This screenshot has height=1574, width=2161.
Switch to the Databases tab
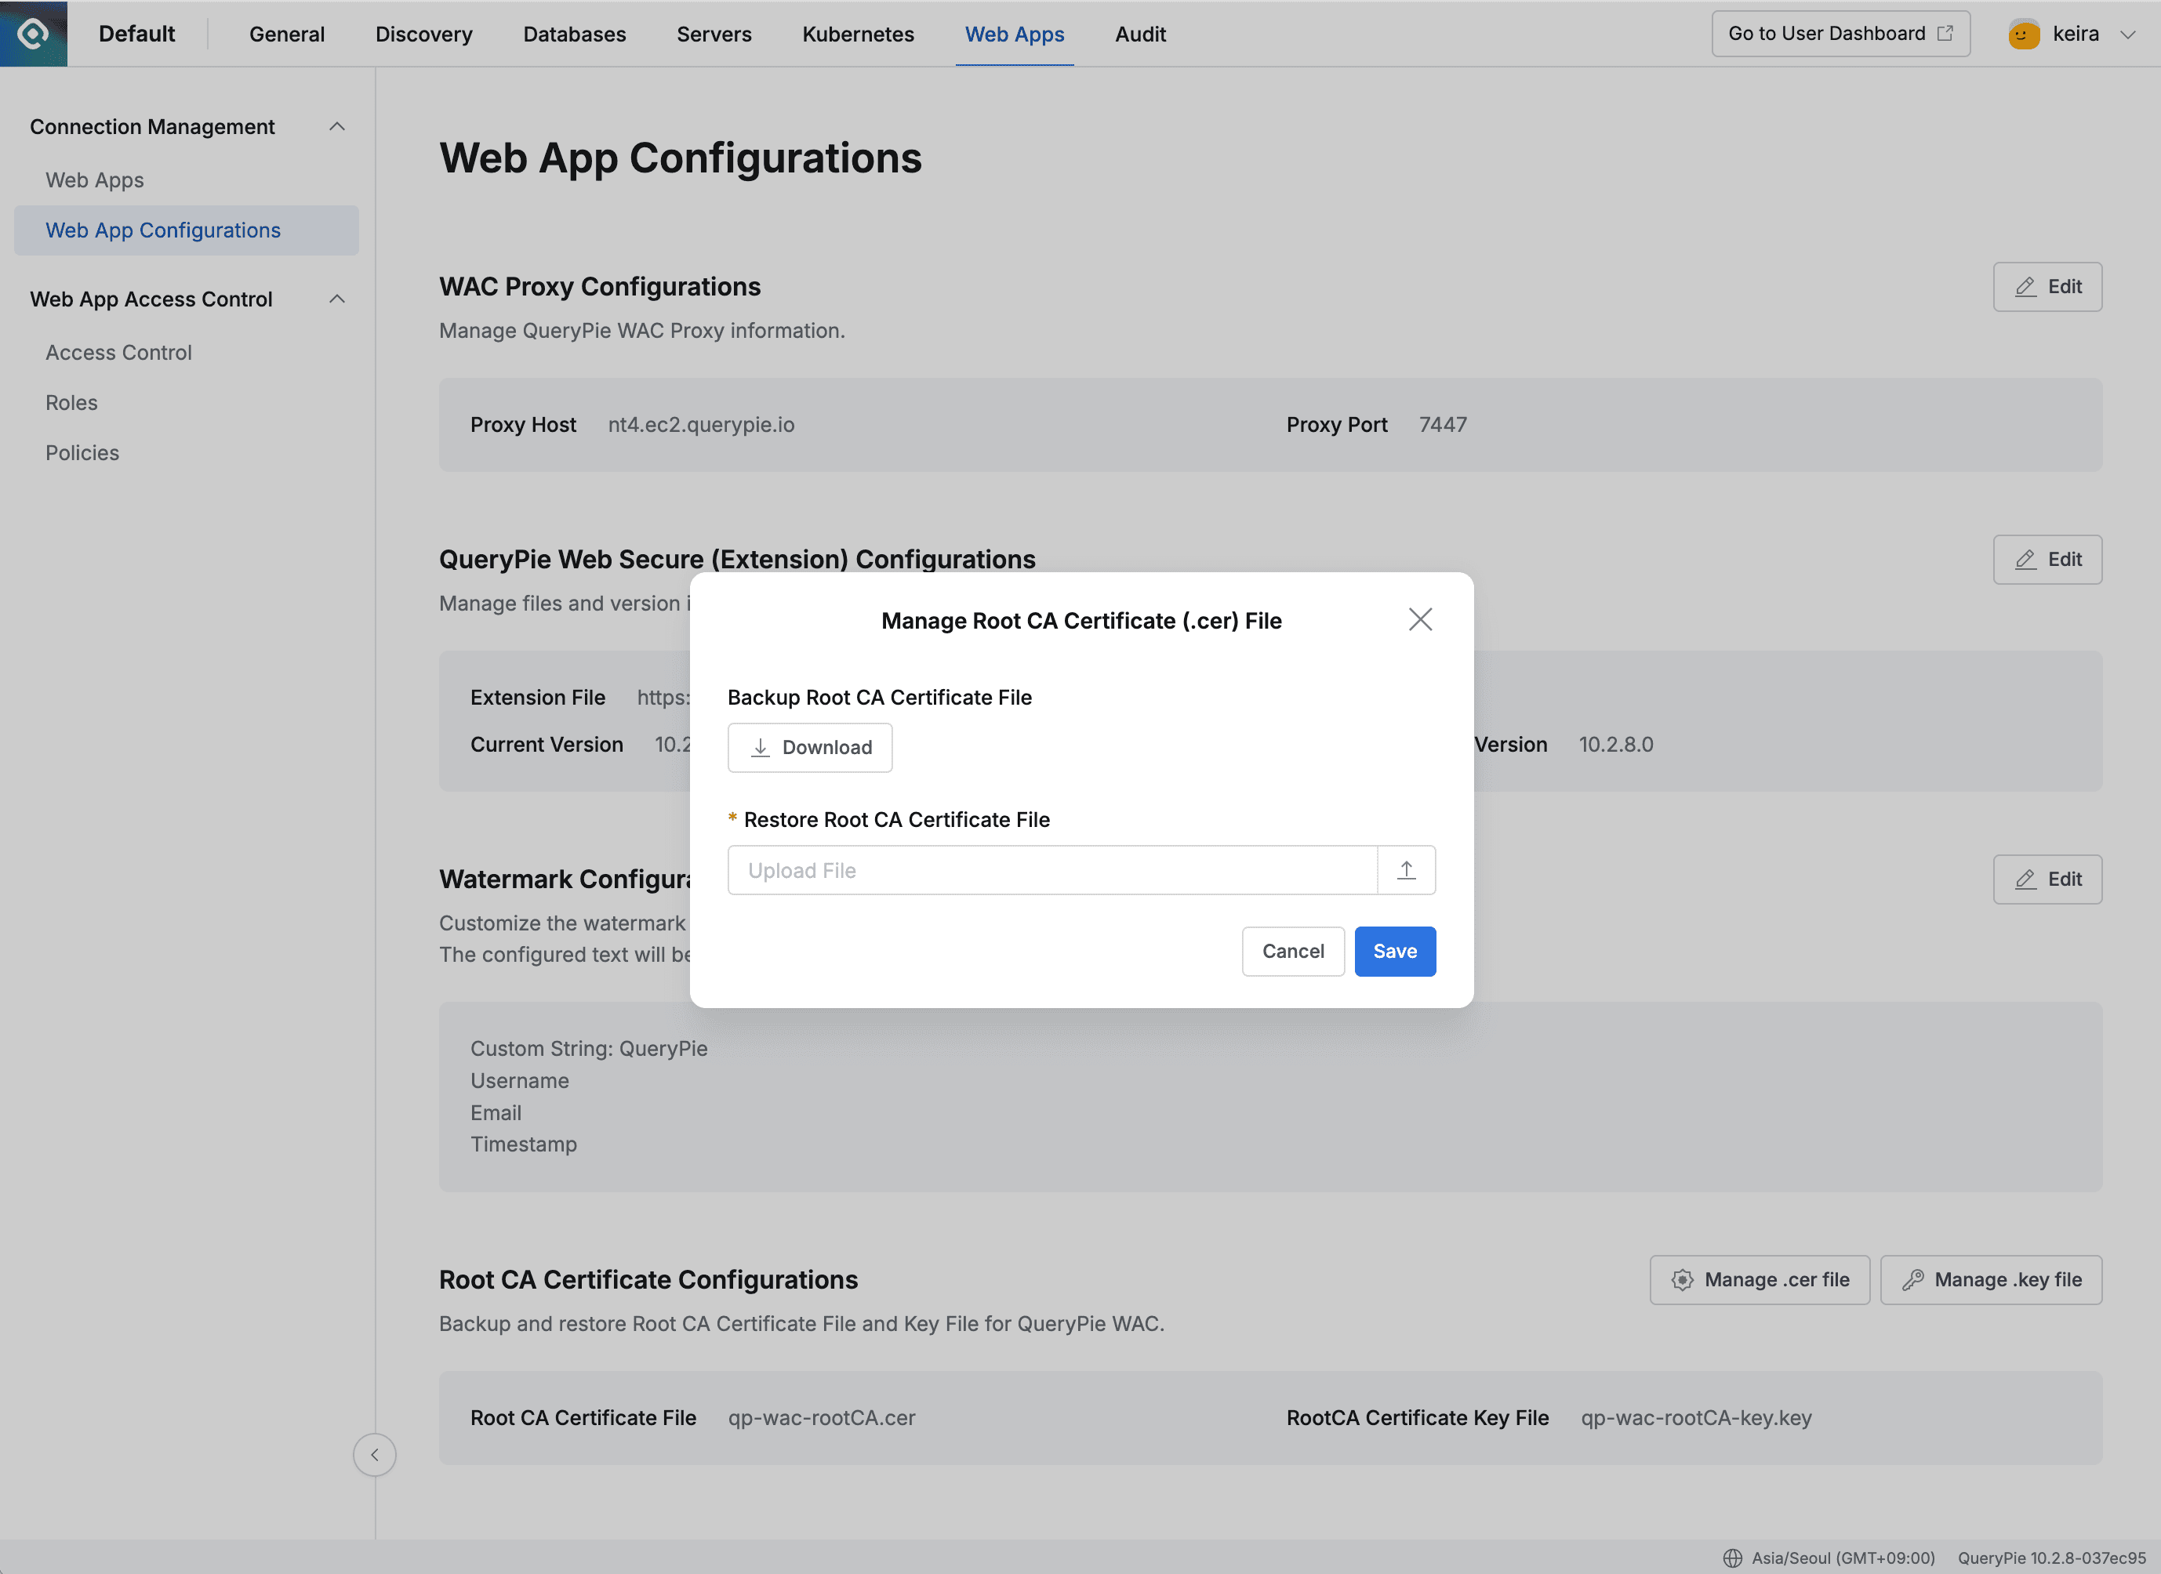tap(574, 34)
